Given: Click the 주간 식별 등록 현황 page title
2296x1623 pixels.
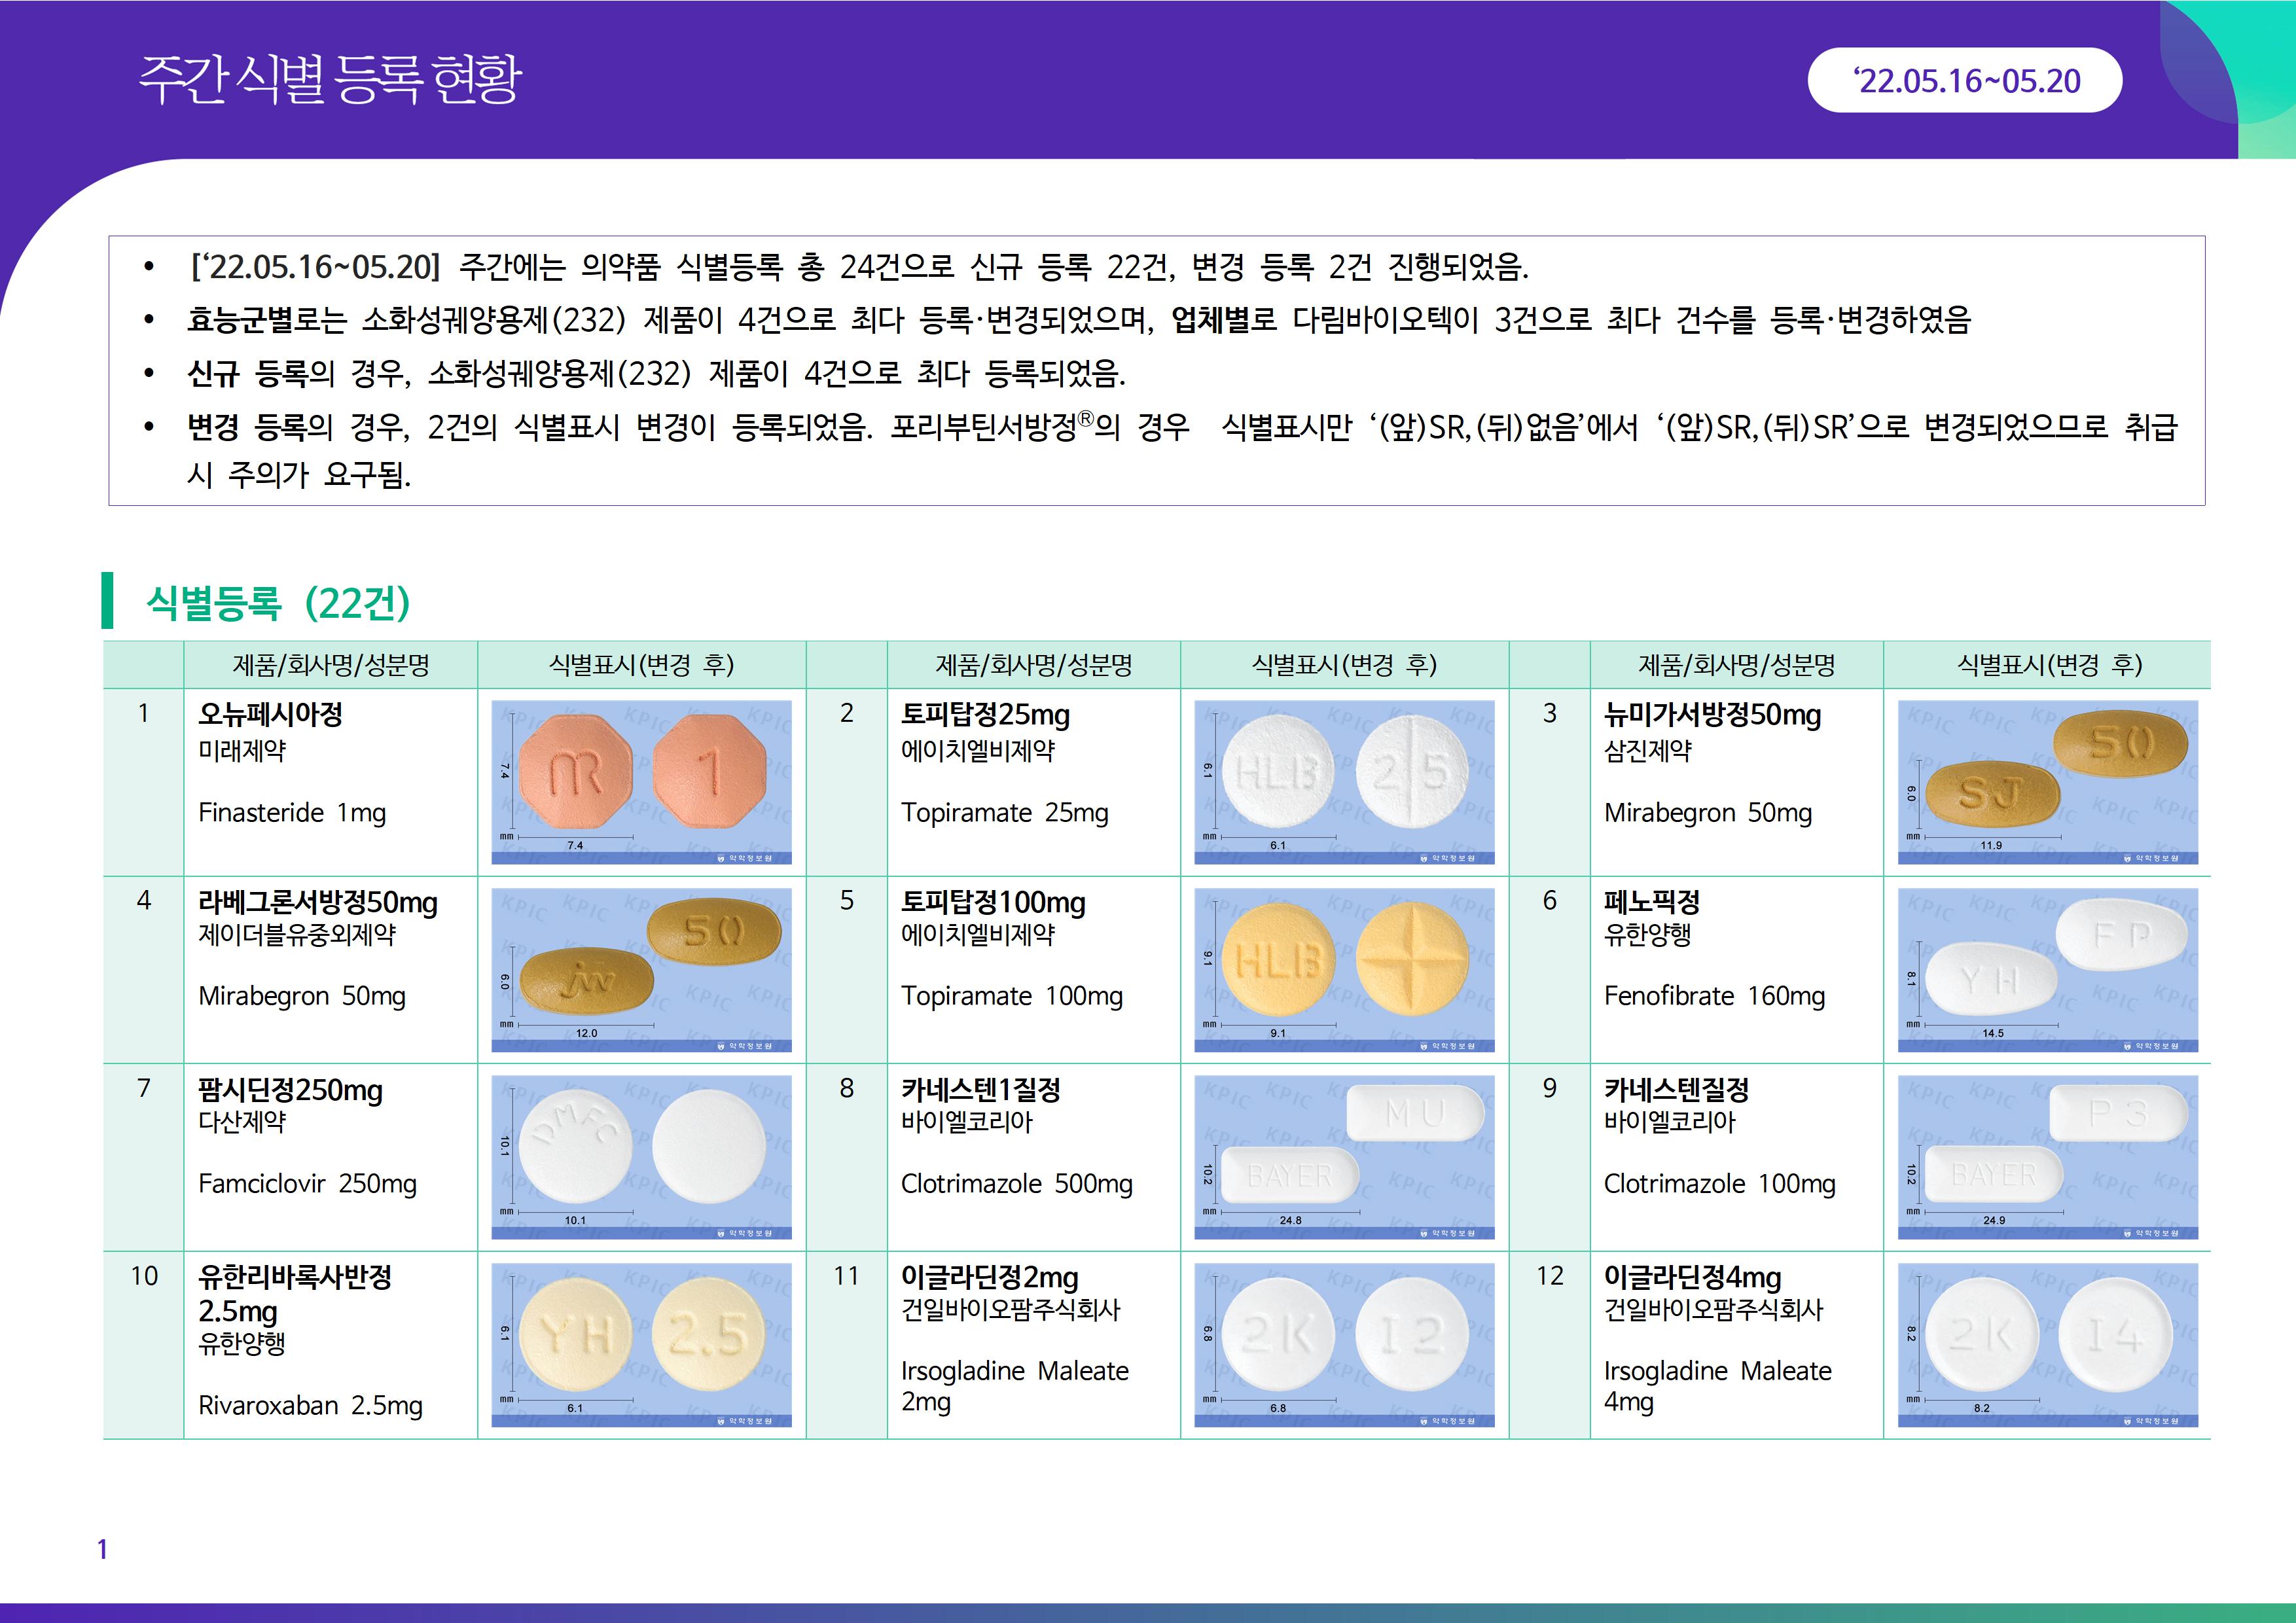Looking at the screenshot, I should pos(330,78).
